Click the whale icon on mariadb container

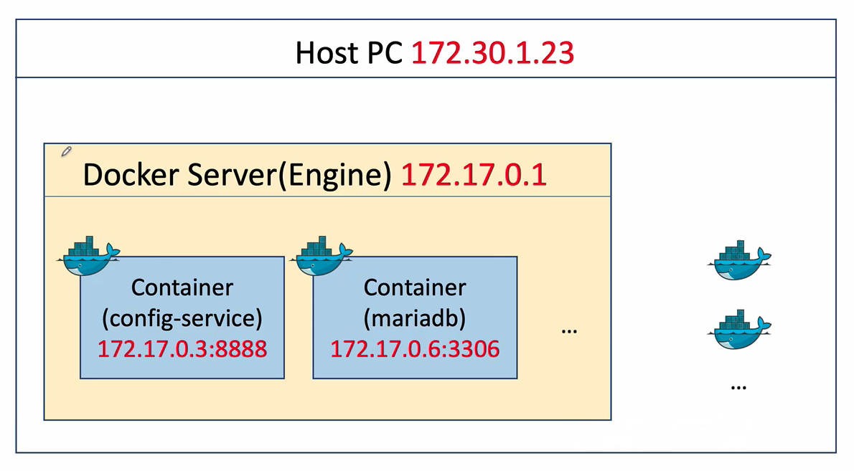pos(322,257)
